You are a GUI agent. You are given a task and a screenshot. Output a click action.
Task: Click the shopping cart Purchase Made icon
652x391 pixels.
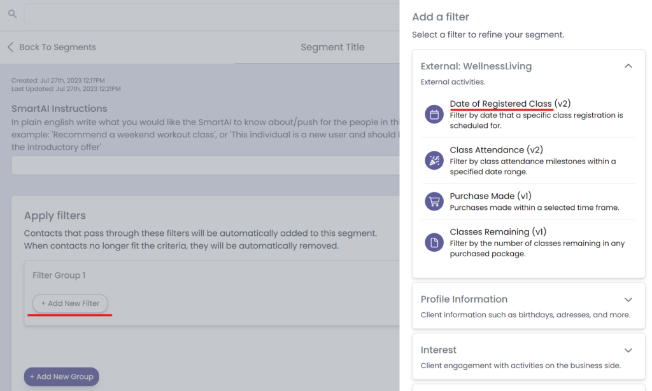pos(434,202)
